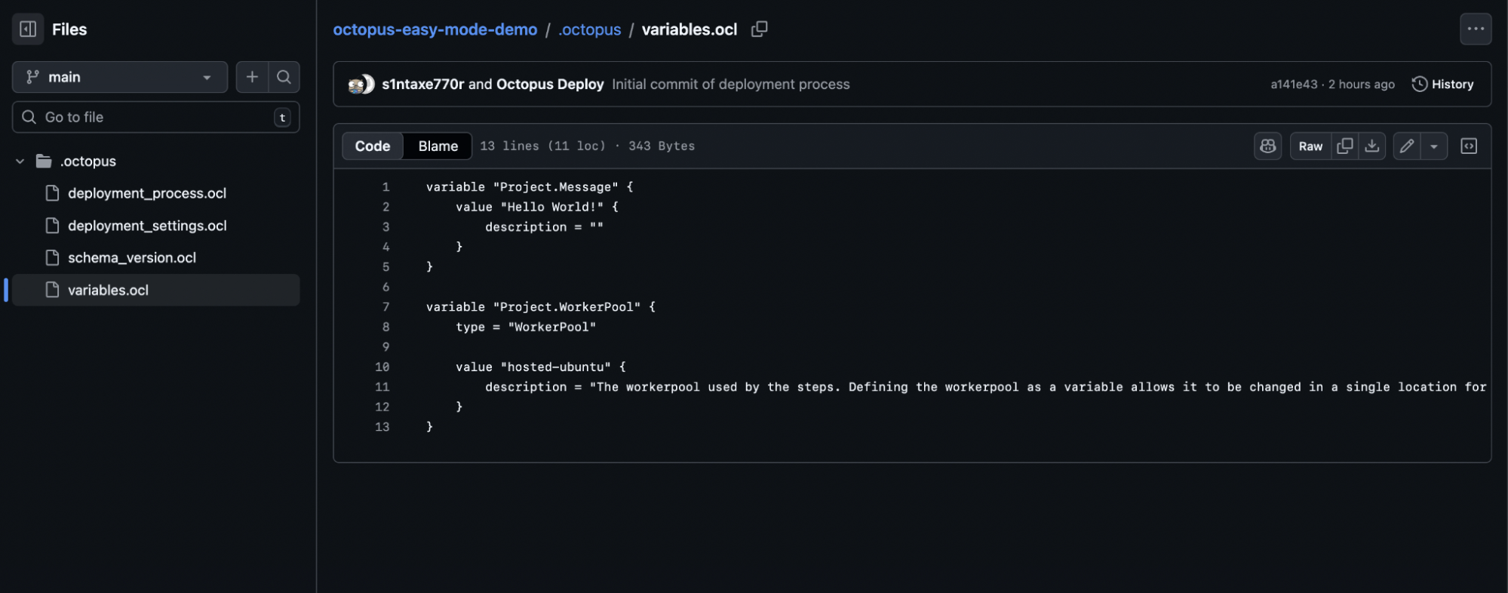Image resolution: width=1508 pixels, height=593 pixels.
Task: Open the Copilot icon in toolbar
Action: coord(1267,146)
